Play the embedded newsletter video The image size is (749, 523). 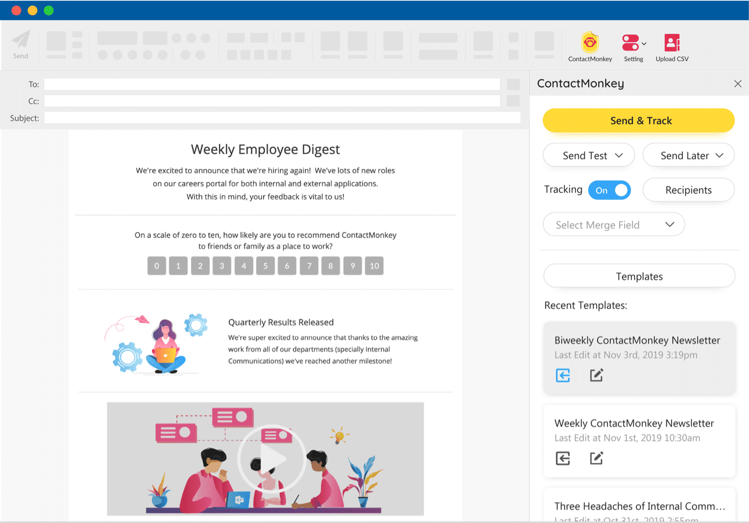click(271, 458)
